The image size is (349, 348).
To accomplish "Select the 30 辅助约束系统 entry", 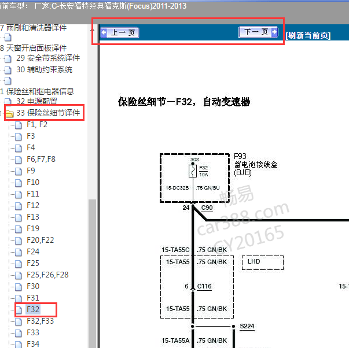I will 45,69.
